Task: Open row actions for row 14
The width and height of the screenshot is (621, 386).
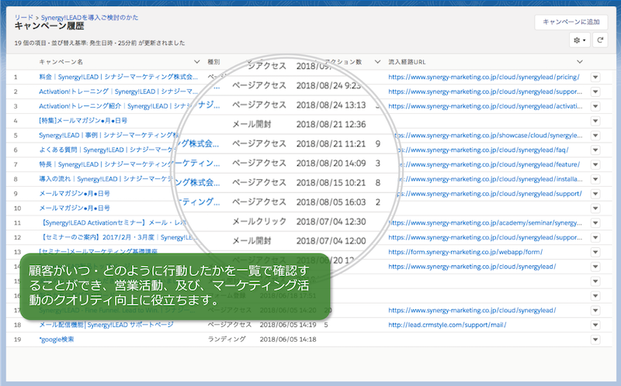Action: (595, 267)
